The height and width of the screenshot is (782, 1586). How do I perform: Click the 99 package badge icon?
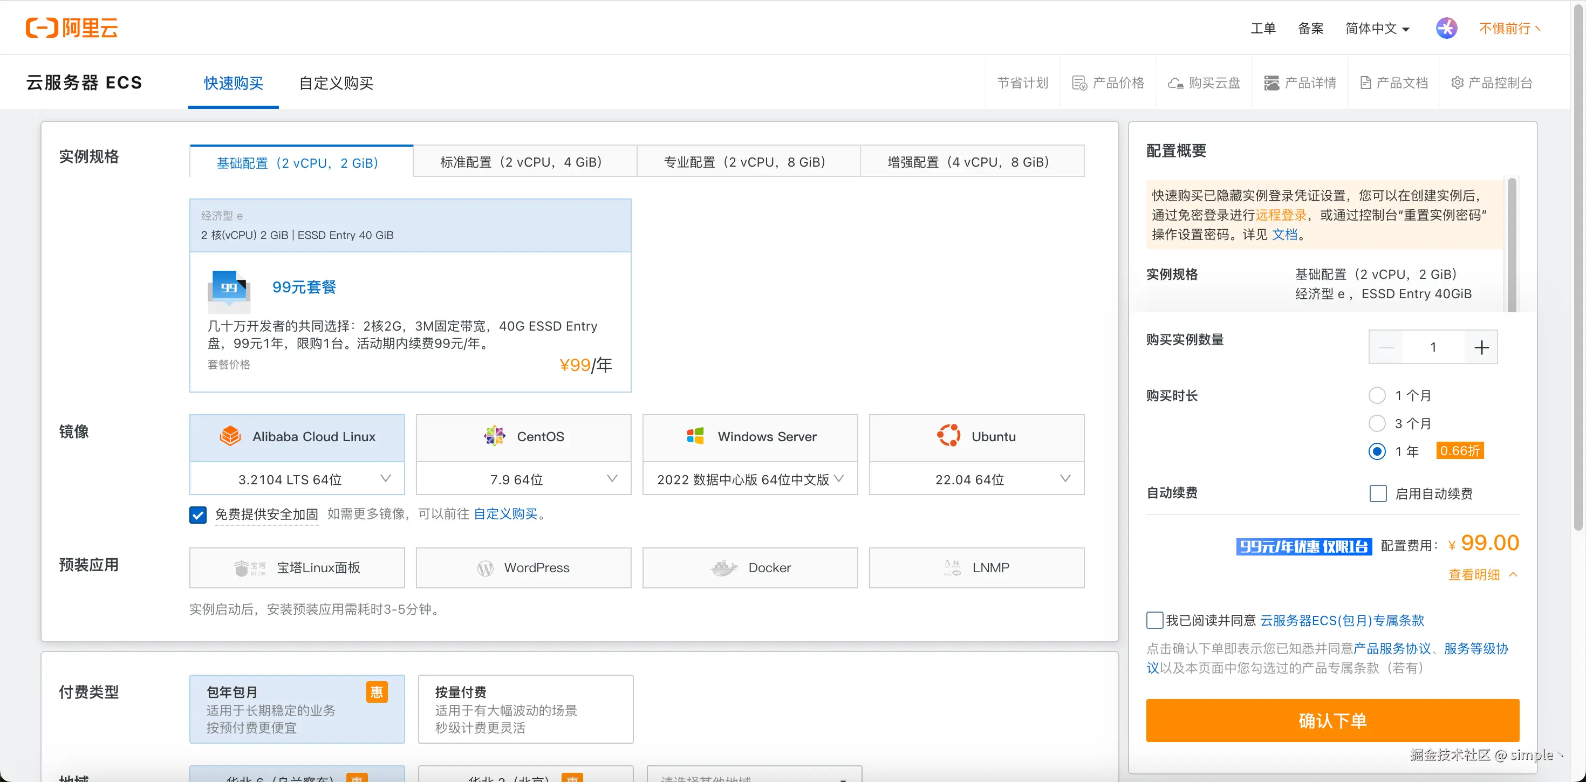pyautogui.click(x=229, y=291)
